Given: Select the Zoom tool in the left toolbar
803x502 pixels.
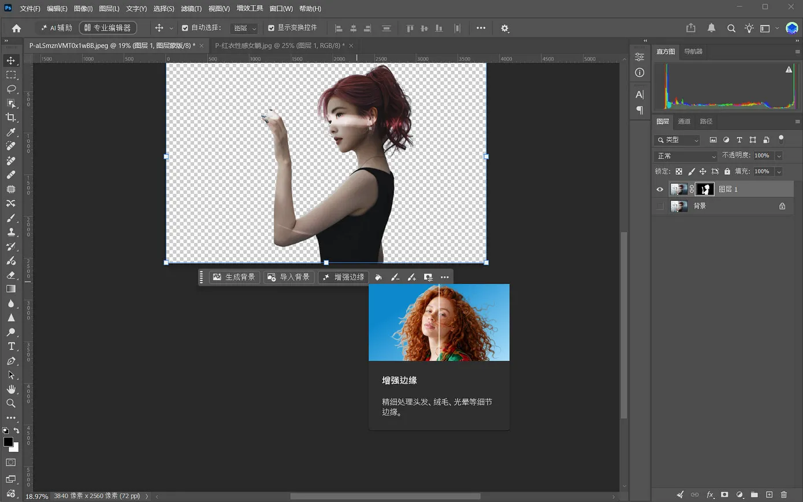Looking at the screenshot, I should click(x=11, y=403).
